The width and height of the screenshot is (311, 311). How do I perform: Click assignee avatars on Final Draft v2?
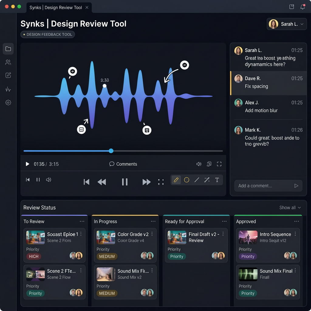218,256
